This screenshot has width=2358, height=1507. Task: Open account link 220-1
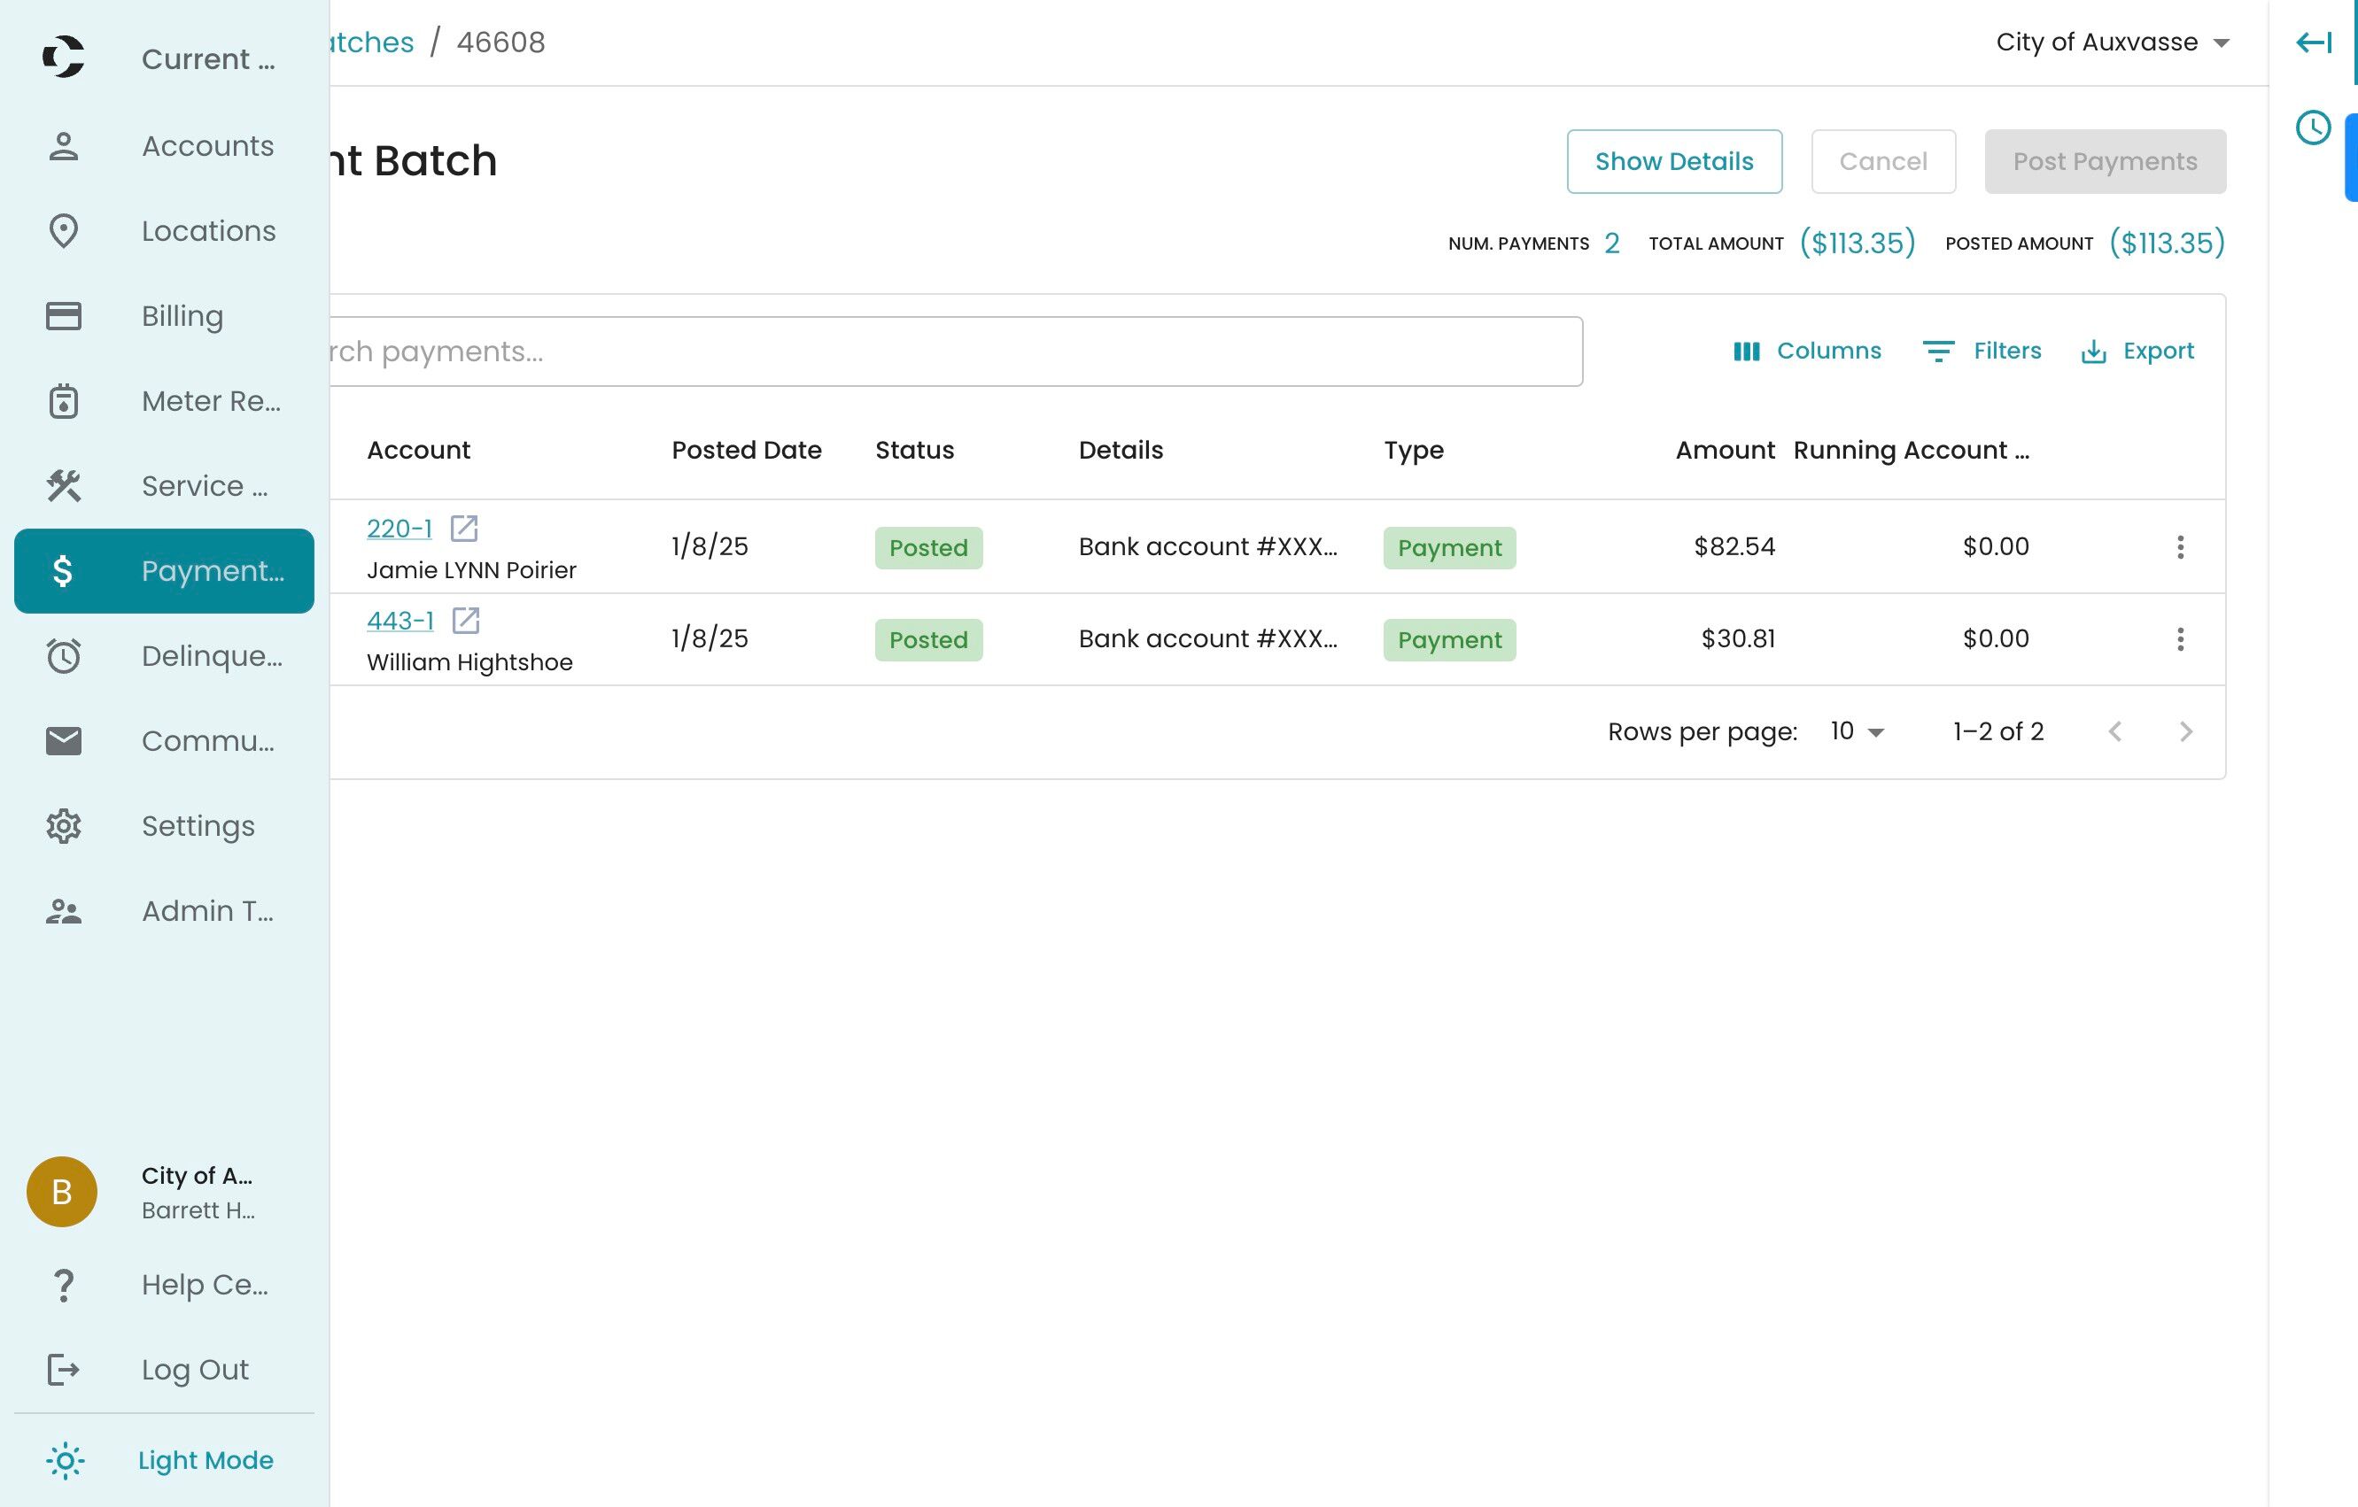399,529
